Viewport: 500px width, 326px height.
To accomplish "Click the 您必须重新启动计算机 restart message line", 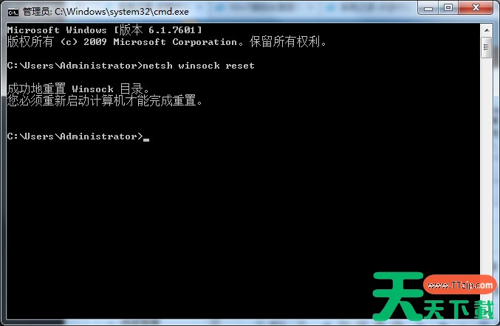I will tap(105, 101).
